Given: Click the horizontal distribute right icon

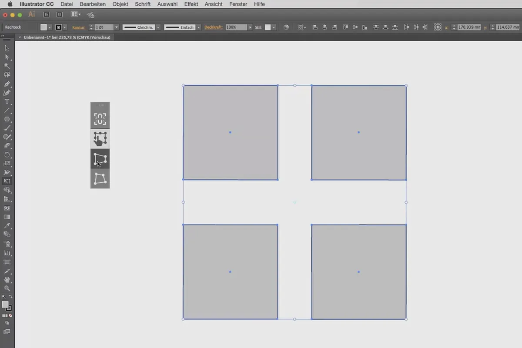Looking at the screenshot, I should click(426, 27).
